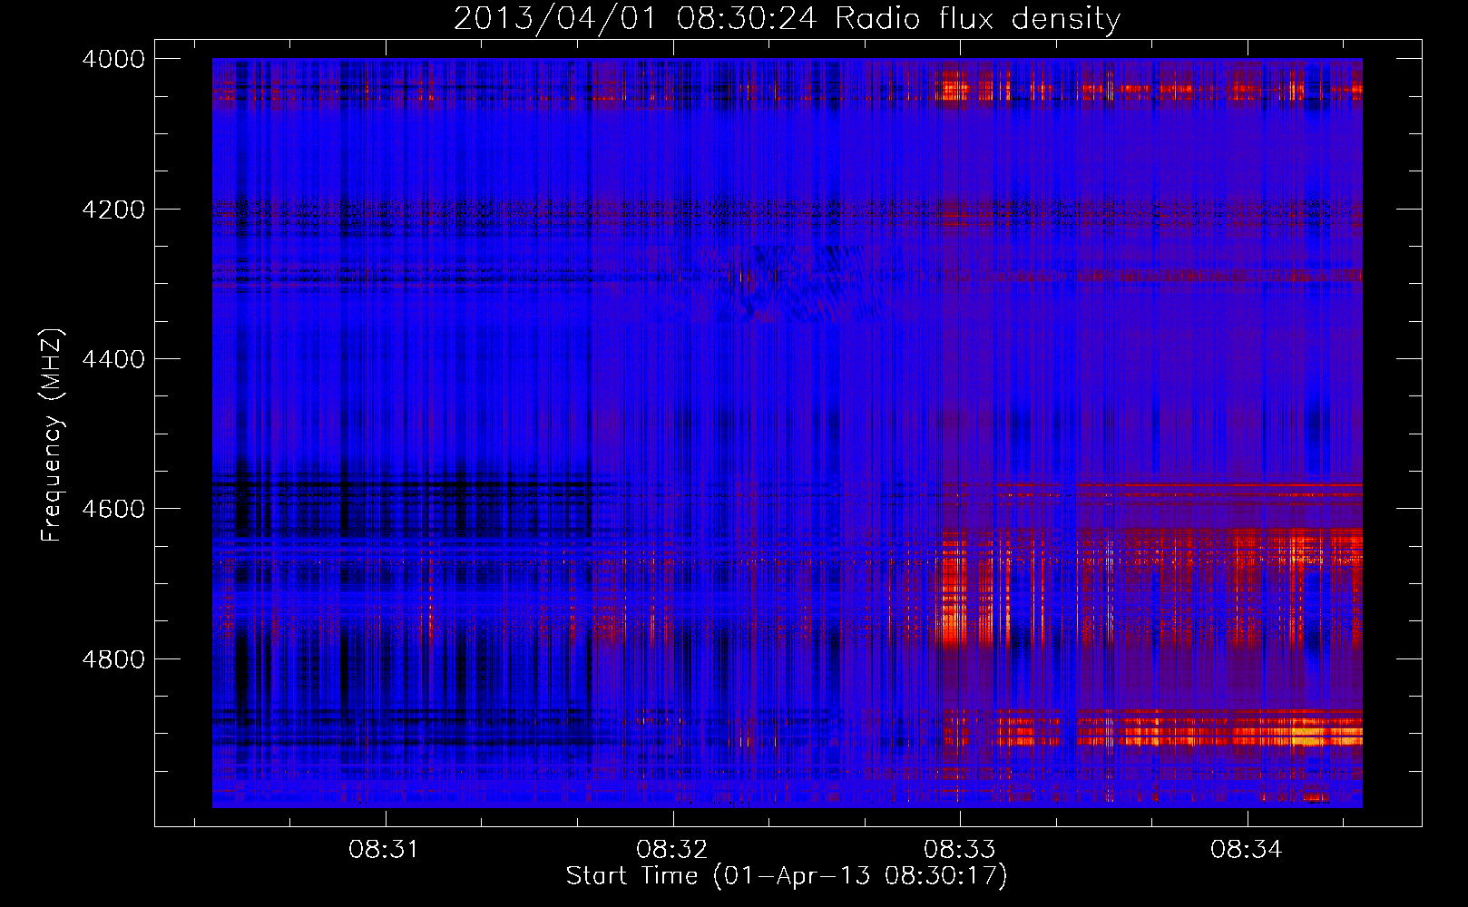Click the 08:32 time axis label
Viewport: 1468px width, 907px height.
coord(672,850)
